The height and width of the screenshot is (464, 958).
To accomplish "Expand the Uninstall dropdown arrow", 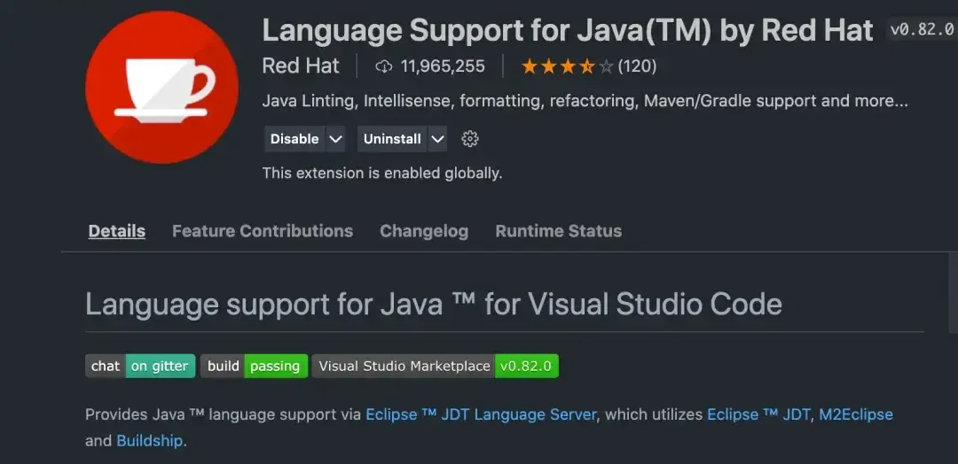I will [437, 139].
